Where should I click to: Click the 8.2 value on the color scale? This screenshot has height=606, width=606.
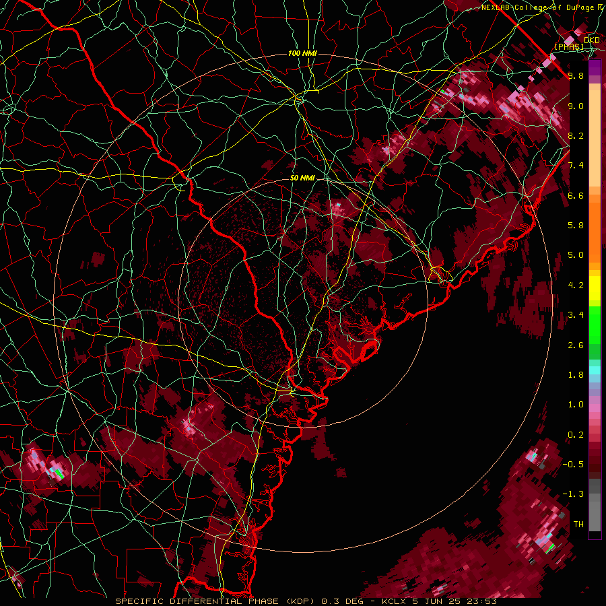coord(576,135)
